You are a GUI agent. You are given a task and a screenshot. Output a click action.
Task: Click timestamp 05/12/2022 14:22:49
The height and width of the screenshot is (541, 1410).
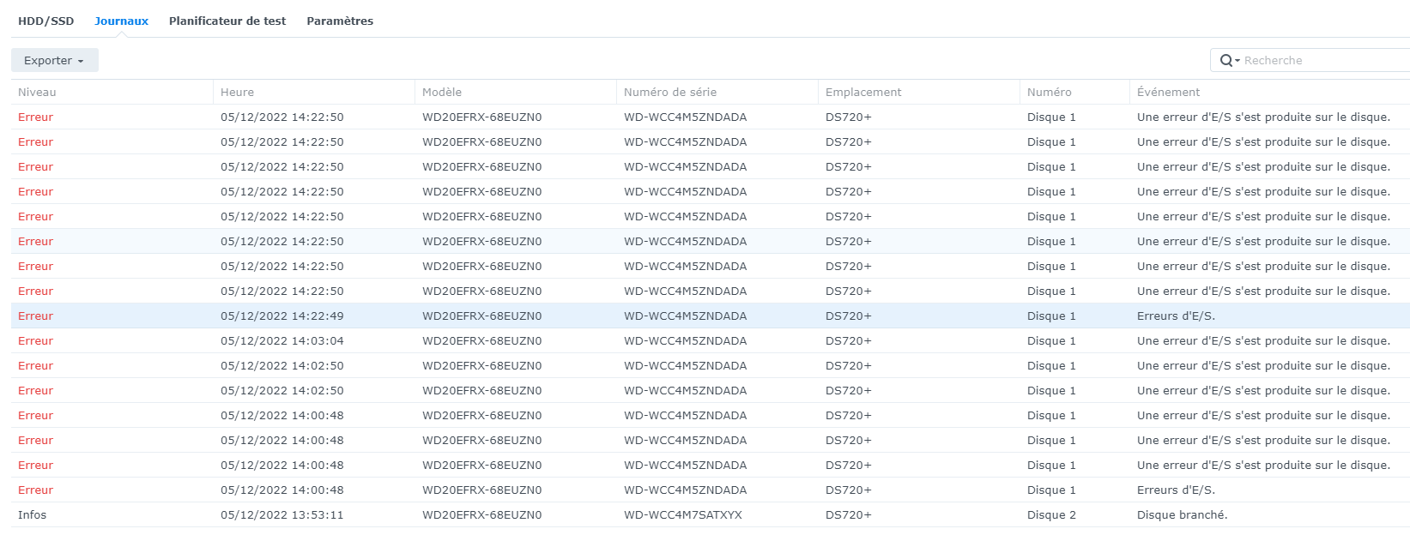[x=281, y=316]
